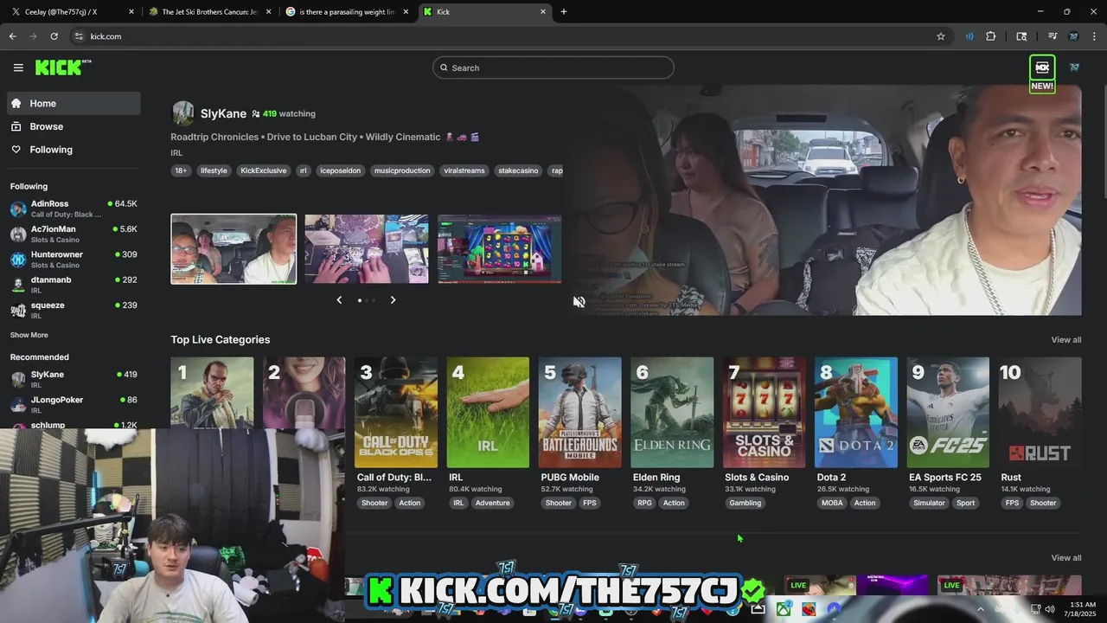Click the RPG tag under Elden Ring

pos(644,503)
